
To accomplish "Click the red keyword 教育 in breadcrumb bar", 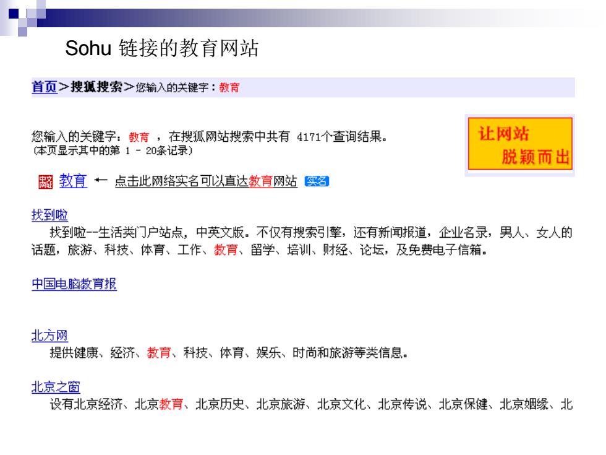I will [x=229, y=87].
